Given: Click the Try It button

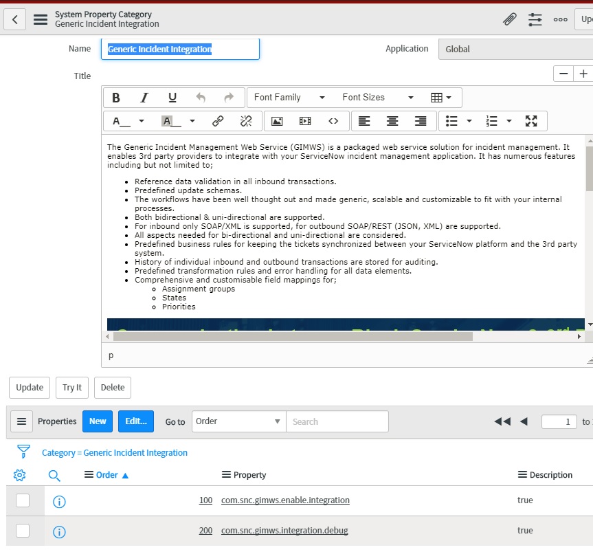Looking at the screenshot, I should [x=72, y=388].
